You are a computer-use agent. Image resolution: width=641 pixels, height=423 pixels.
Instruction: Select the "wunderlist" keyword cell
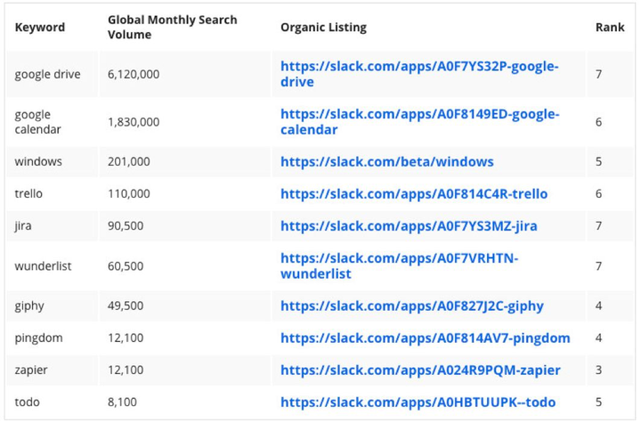tap(43, 266)
